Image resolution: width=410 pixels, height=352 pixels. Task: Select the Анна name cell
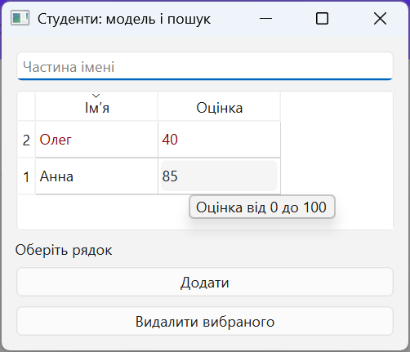(x=96, y=176)
